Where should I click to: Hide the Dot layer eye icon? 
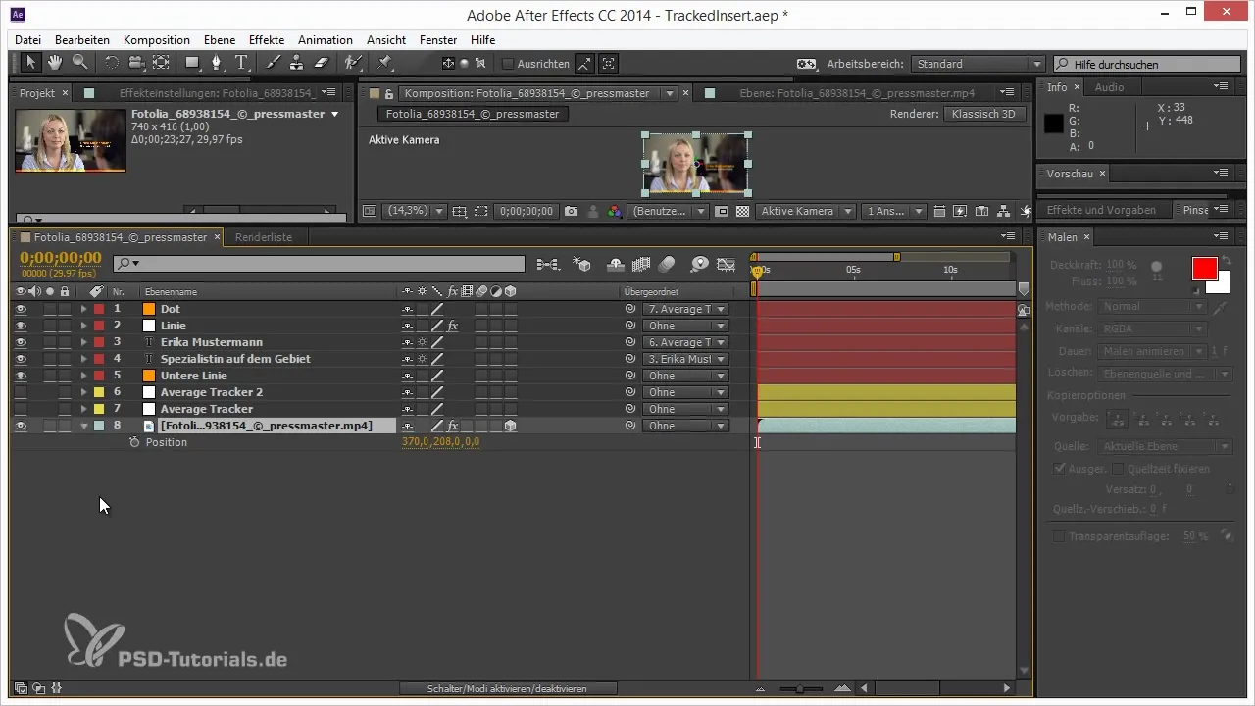(x=20, y=309)
